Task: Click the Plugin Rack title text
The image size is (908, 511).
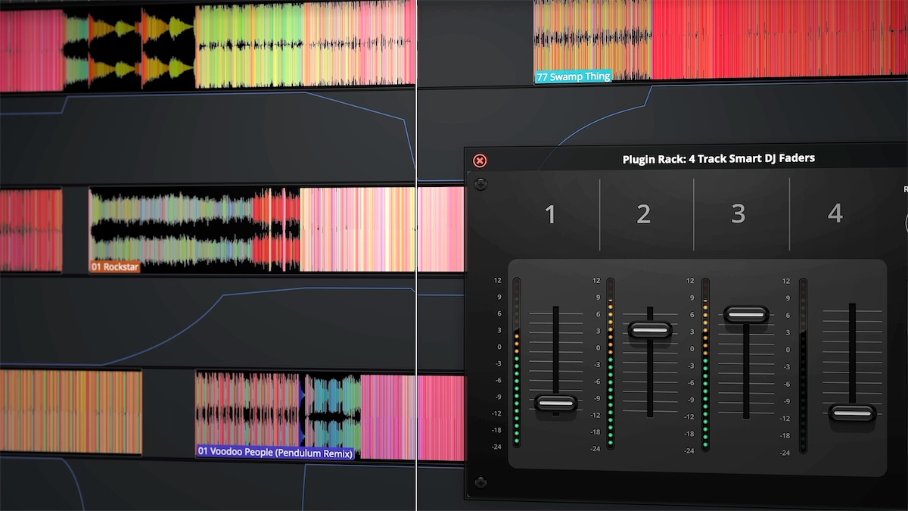Action: click(x=717, y=158)
